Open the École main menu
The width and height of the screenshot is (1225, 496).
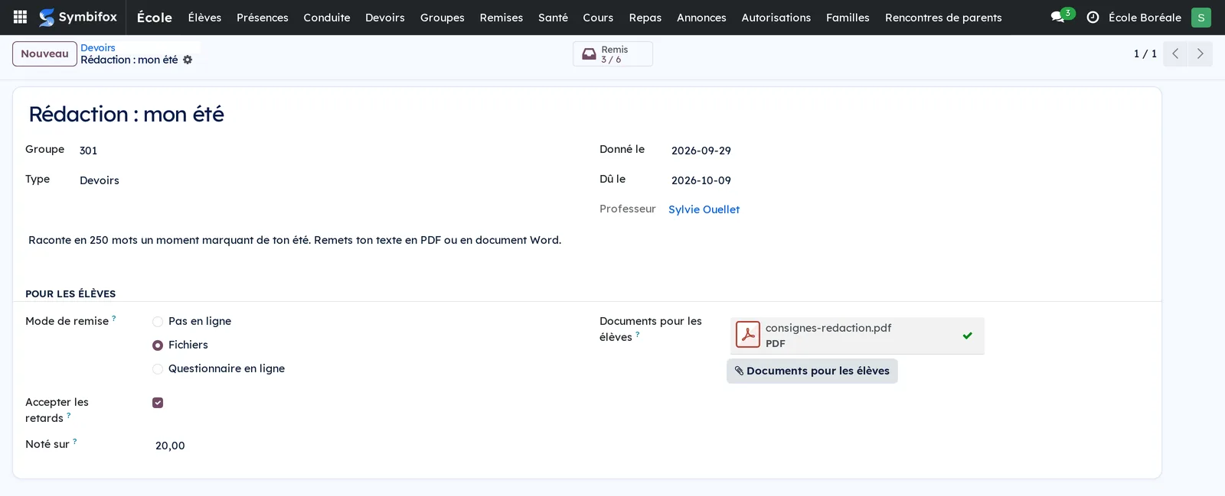pyautogui.click(x=155, y=17)
